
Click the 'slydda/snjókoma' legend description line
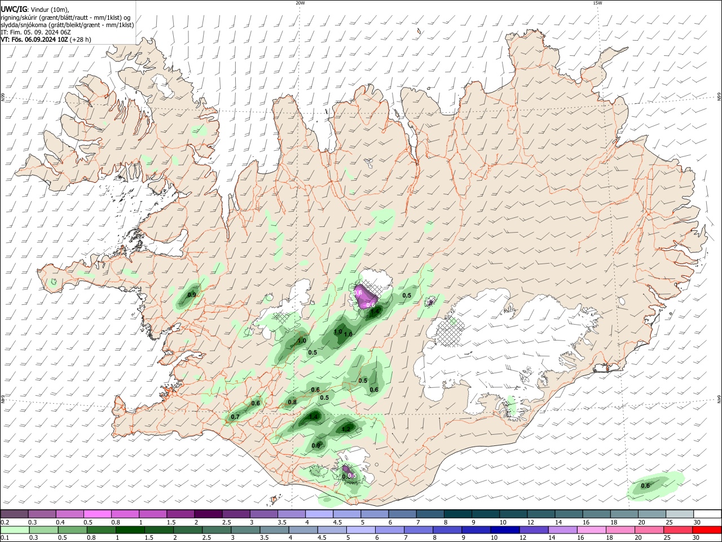point(67,25)
